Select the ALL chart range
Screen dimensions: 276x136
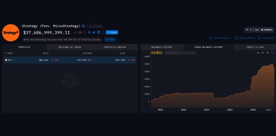click(273, 53)
